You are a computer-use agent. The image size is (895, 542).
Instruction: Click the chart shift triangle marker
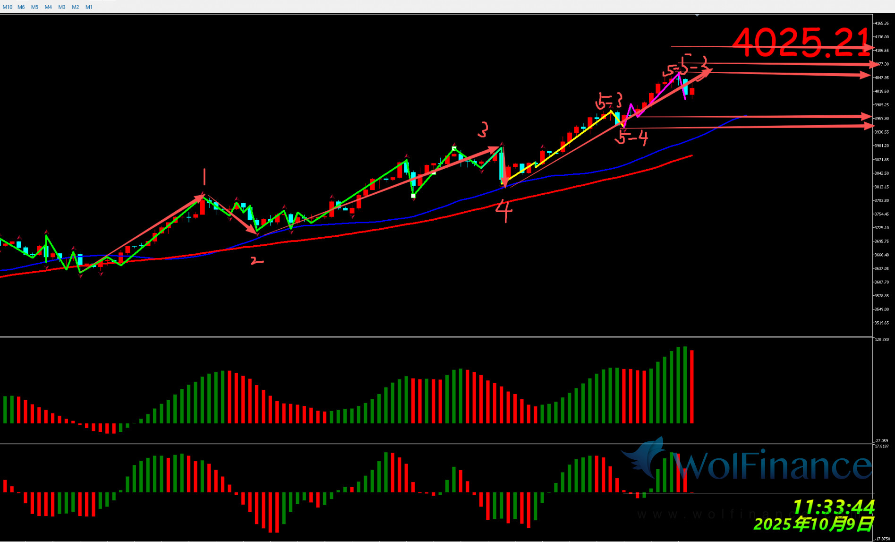[x=697, y=16]
